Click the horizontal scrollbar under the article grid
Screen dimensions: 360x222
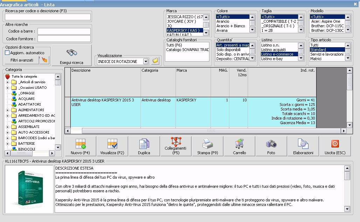click(210, 131)
